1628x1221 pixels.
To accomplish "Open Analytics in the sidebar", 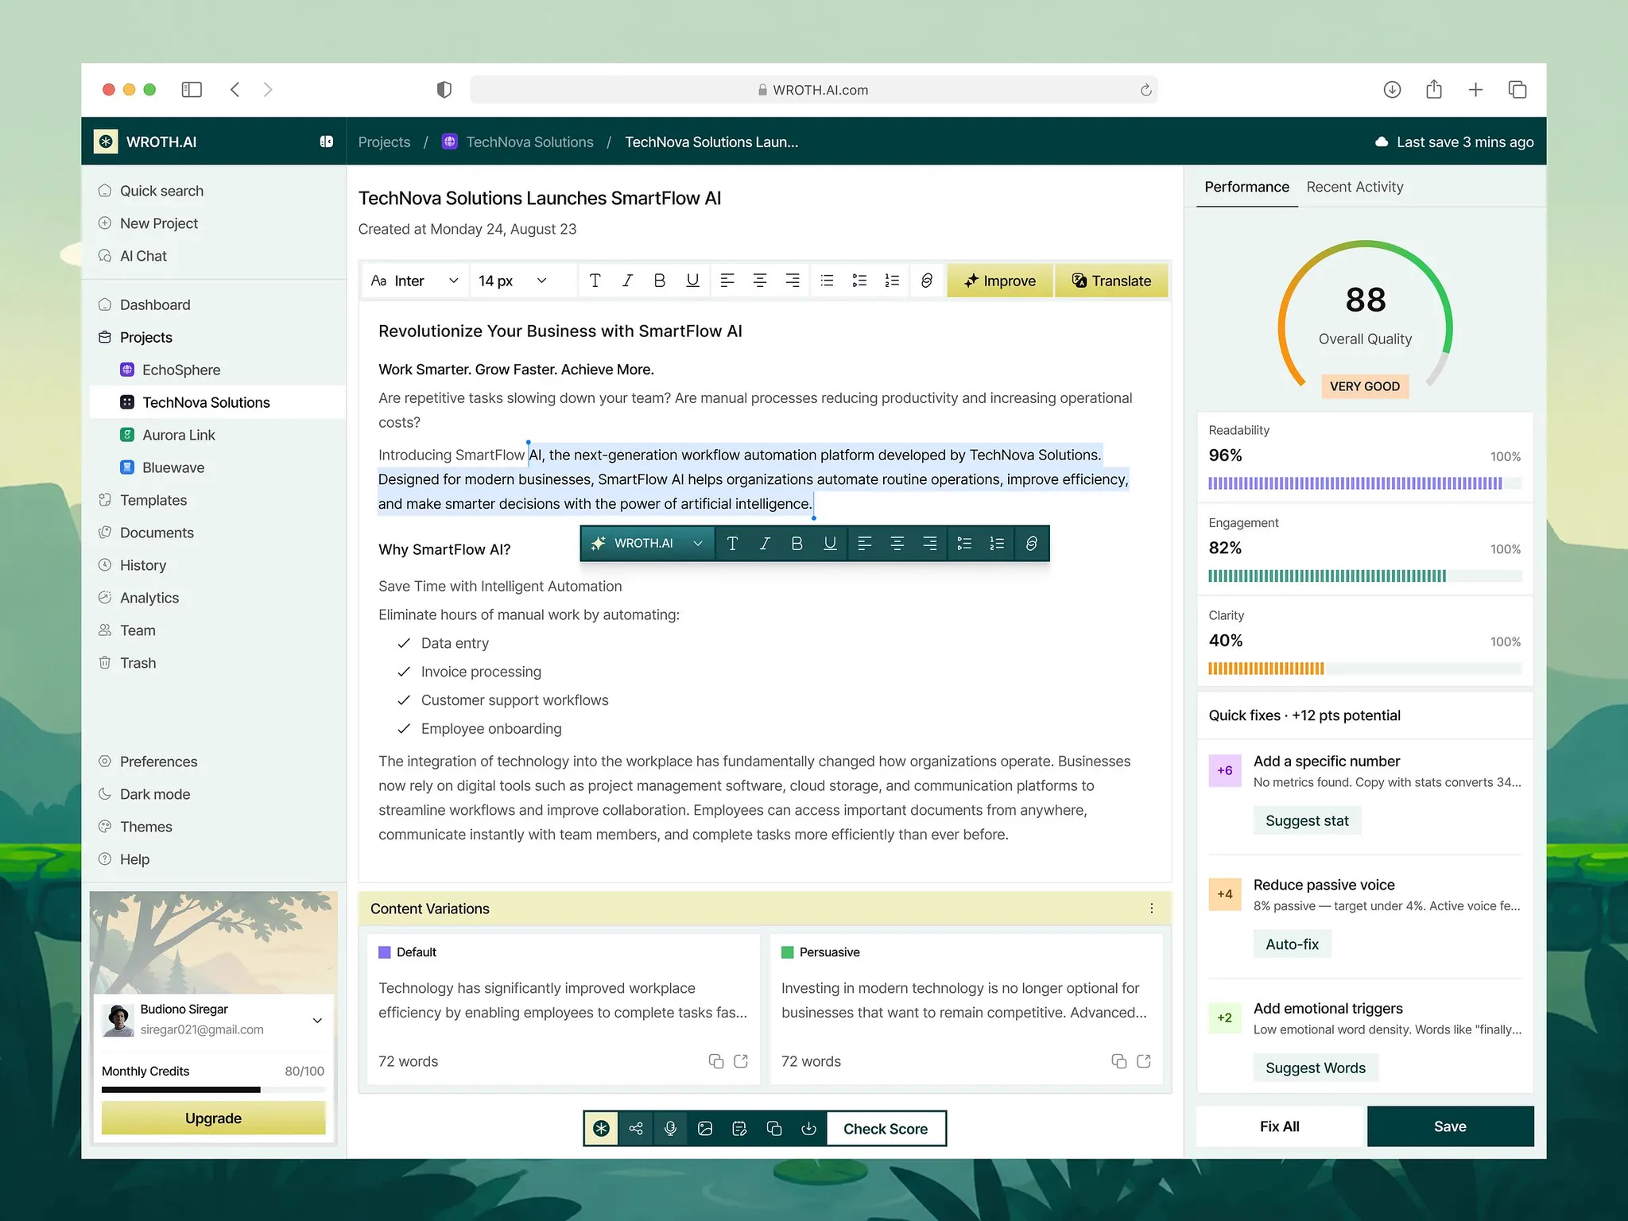I will (x=149, y=598).
